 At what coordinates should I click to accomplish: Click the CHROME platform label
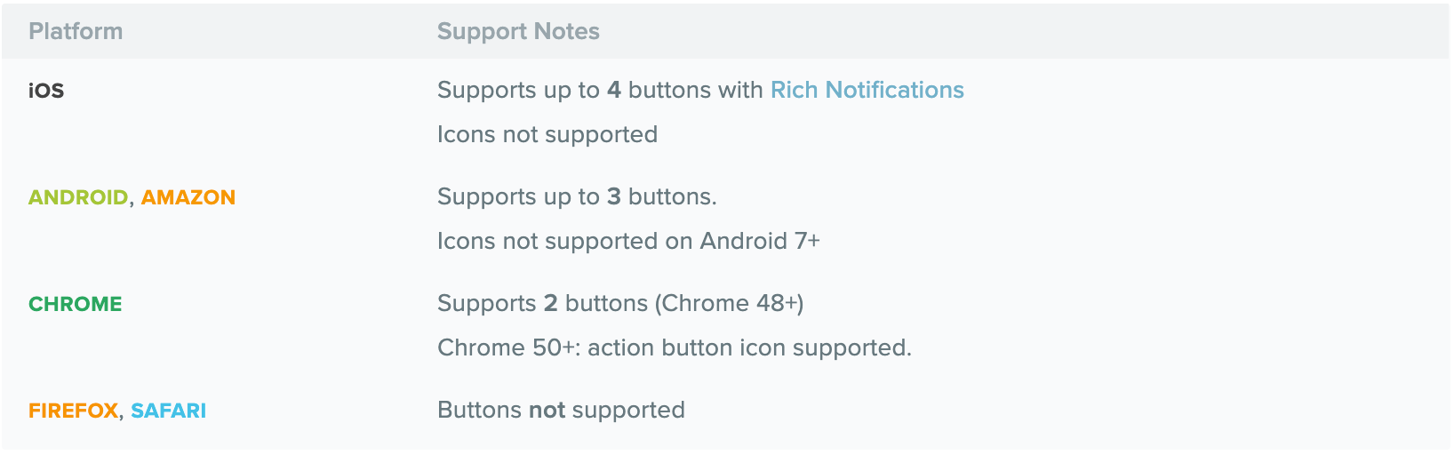point(76,304)
